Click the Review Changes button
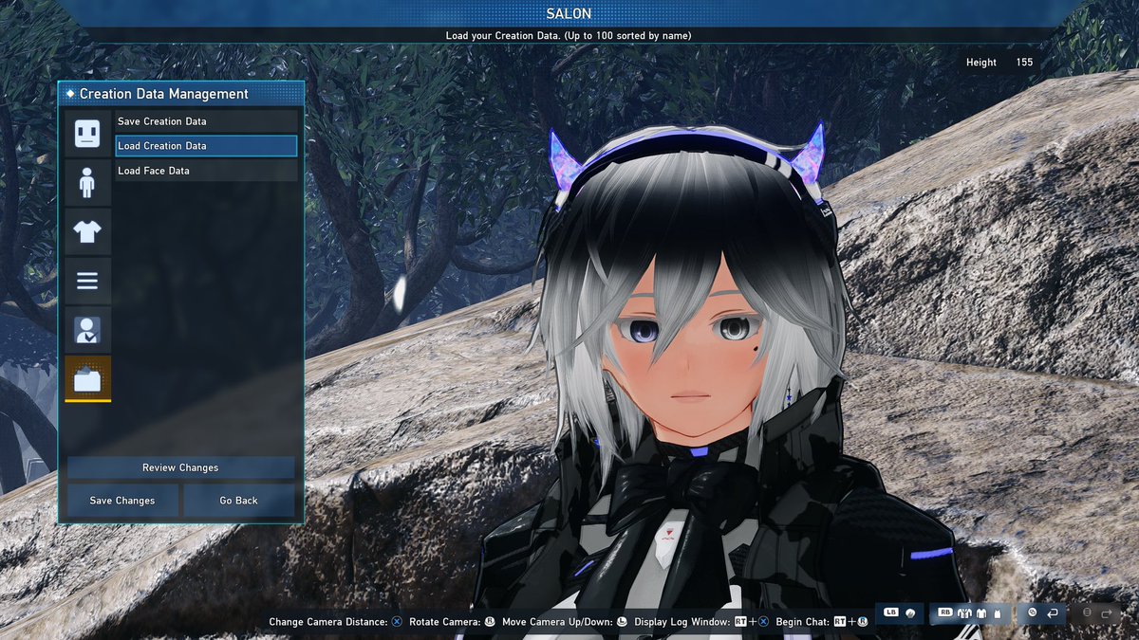This screenshot has width=1139, height=640. pyautogui.click(x=180, y=467)
